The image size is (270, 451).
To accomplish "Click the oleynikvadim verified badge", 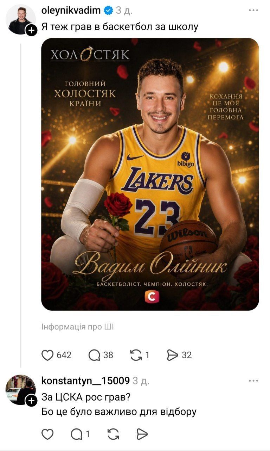I will 108,11.
